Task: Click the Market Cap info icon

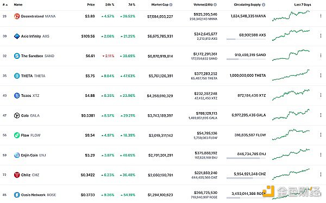Action: tap(171, 4)
